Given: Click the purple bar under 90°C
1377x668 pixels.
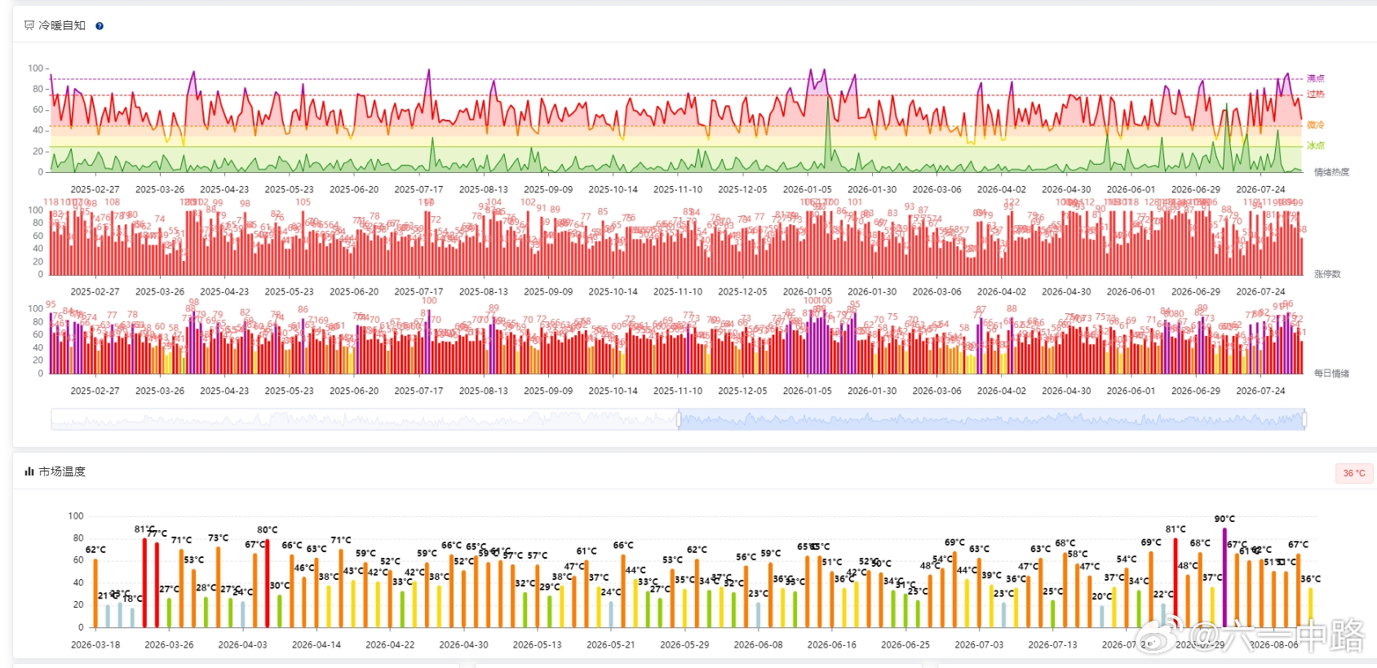Looking at the screenshot, I should pyautogui.click(x=1224, y=577).
